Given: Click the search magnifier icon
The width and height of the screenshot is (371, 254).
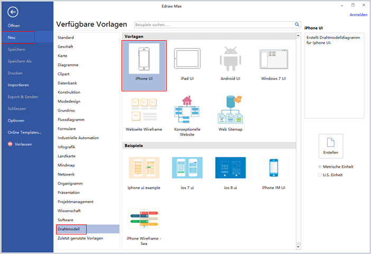Looking at the screenshot, I should click(x=297, y=24).
